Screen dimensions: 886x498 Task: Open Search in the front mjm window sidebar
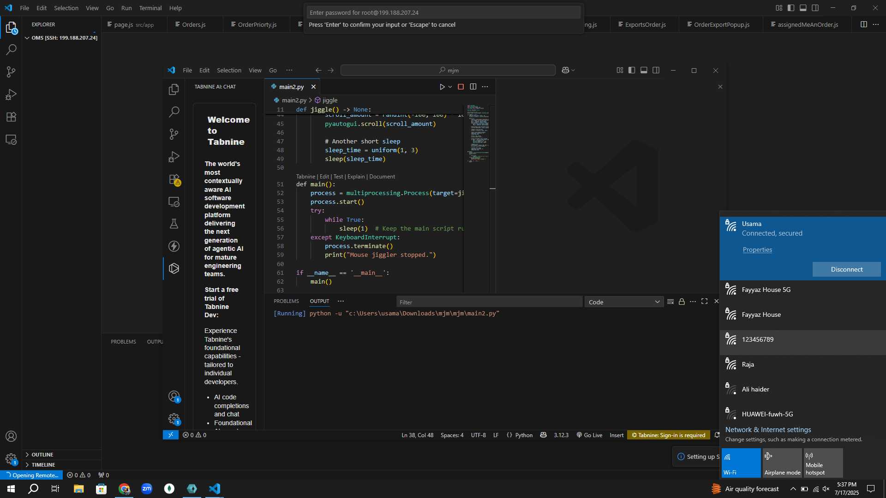point(174,112)
